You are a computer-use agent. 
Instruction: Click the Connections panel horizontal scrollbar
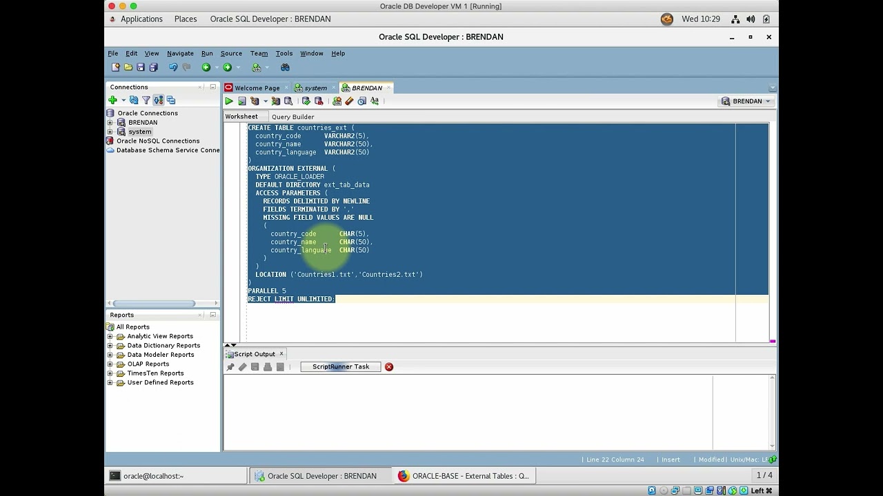coord(154,303)
